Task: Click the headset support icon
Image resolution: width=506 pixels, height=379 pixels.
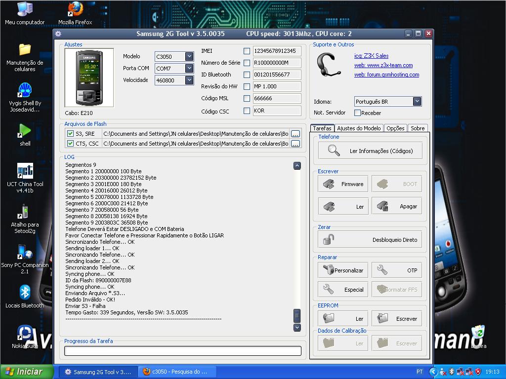Action: click(329, 65)
